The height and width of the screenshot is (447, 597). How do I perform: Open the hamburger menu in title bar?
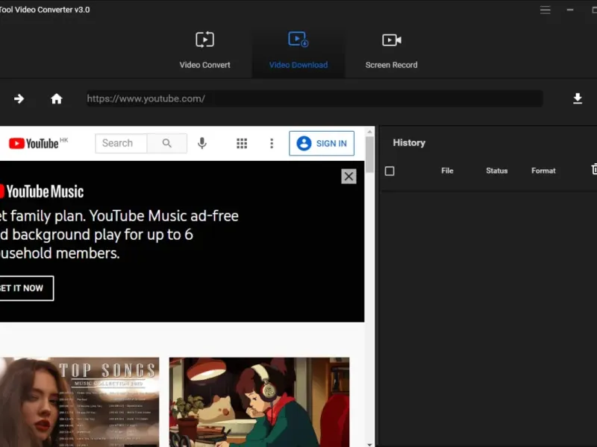[546, 10]
